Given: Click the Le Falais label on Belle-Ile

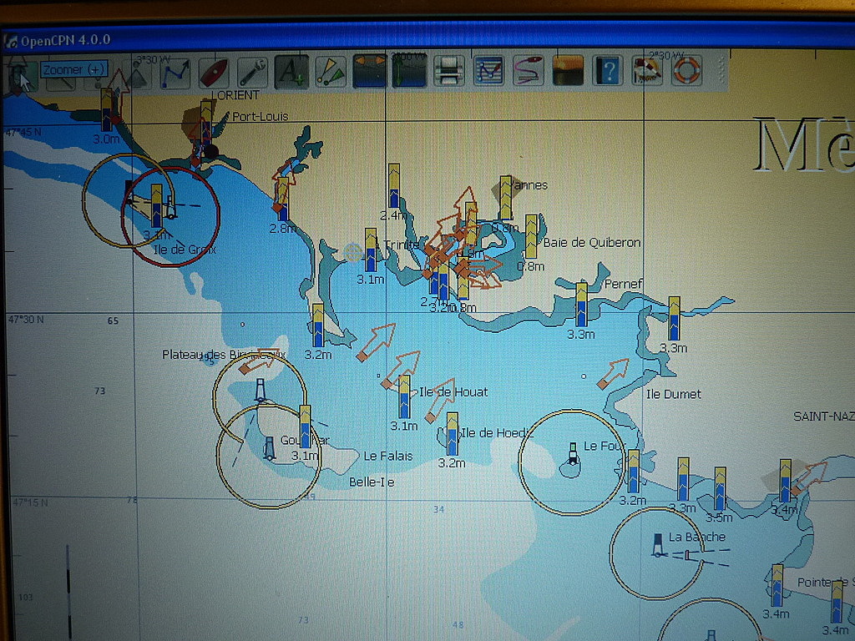Looking at the screenshot, I should pyautogui.click(x=388, y=456).
